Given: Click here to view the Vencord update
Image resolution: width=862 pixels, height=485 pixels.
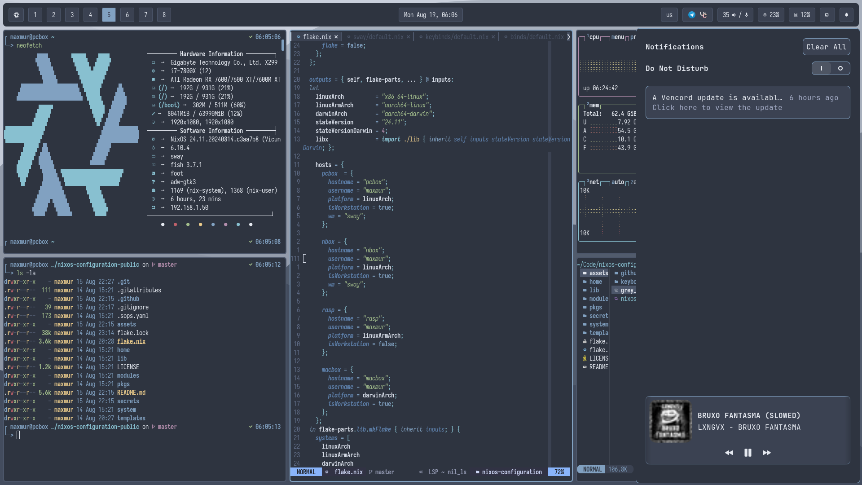Looking at the screenshot, I should click(717, 107).
